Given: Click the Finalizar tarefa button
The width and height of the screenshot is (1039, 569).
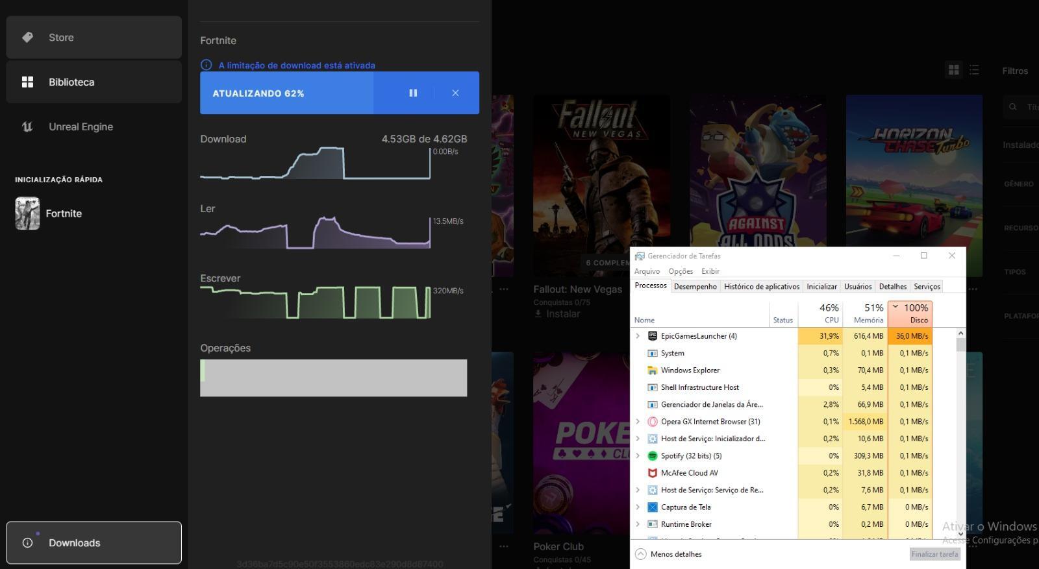Looking at the screenshot, I should coord(934,554).
